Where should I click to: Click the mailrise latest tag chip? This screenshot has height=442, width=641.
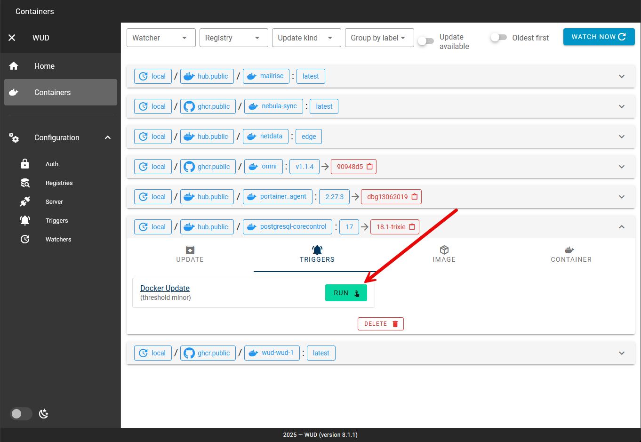[311, 76]
